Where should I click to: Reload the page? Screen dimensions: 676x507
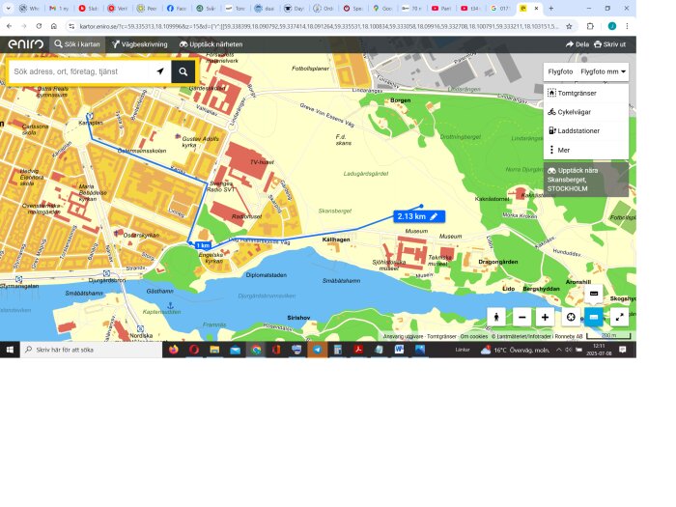pos(39,26)
